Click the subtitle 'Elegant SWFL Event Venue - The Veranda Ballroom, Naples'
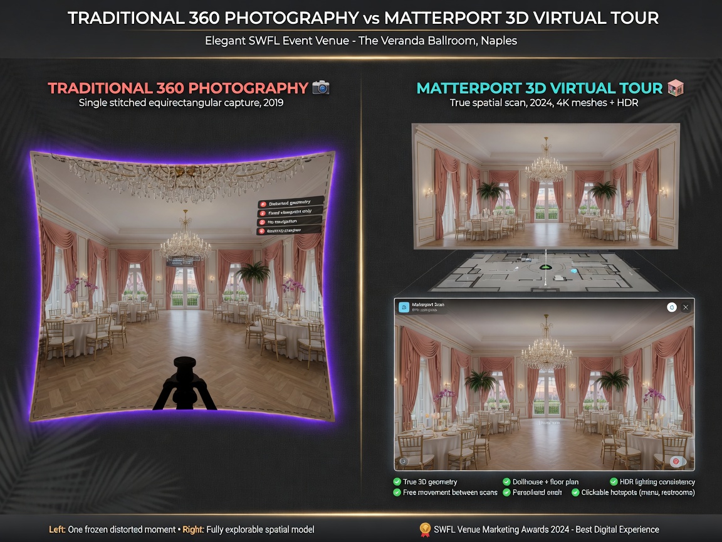The height and width of the screenshot is (542, 722). (x=361, y=41)
